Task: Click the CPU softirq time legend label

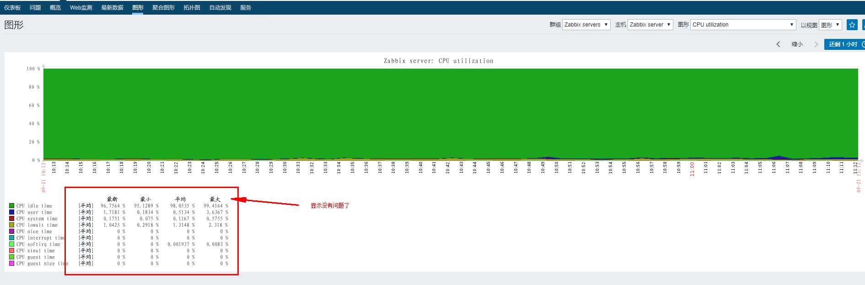Action: pos(38,244)
